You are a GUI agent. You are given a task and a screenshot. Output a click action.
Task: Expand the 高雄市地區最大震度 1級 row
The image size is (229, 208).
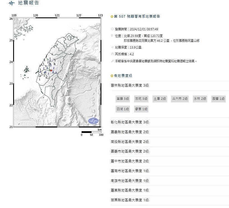[x=130, y=181]
